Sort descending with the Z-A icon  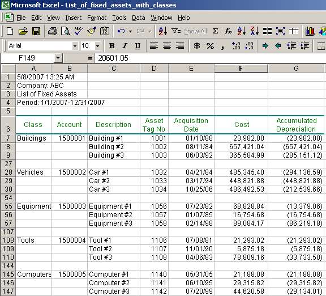tap(254, 31)
